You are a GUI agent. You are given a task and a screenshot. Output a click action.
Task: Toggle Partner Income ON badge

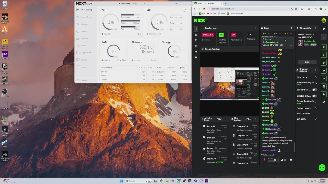221,35
